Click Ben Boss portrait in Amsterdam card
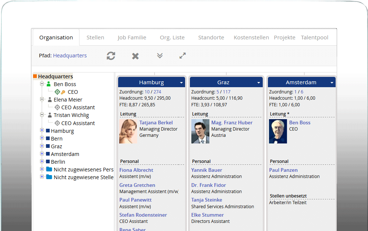 (x=278, y=131)
